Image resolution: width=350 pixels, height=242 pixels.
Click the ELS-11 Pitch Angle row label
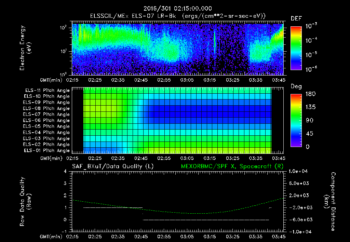[x=47, y=91]
